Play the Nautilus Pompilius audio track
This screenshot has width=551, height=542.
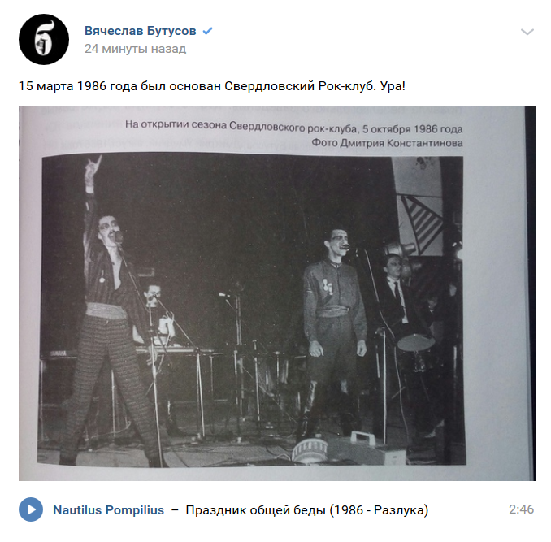click(31, 509)
